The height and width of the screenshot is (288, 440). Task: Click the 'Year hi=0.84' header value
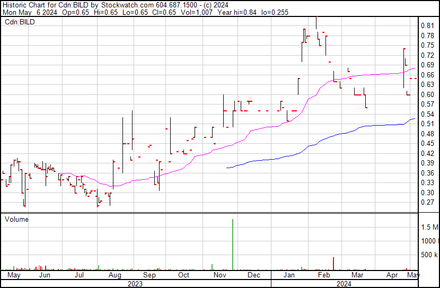(x=236, y=12)
